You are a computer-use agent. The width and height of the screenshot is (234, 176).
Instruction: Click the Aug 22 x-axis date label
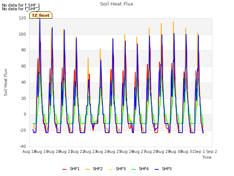(78, 151)
